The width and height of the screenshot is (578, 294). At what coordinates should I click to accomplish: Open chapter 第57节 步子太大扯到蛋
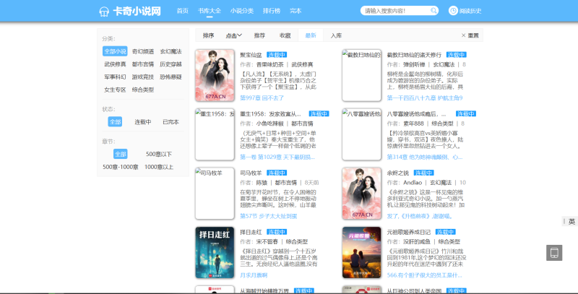268,216
